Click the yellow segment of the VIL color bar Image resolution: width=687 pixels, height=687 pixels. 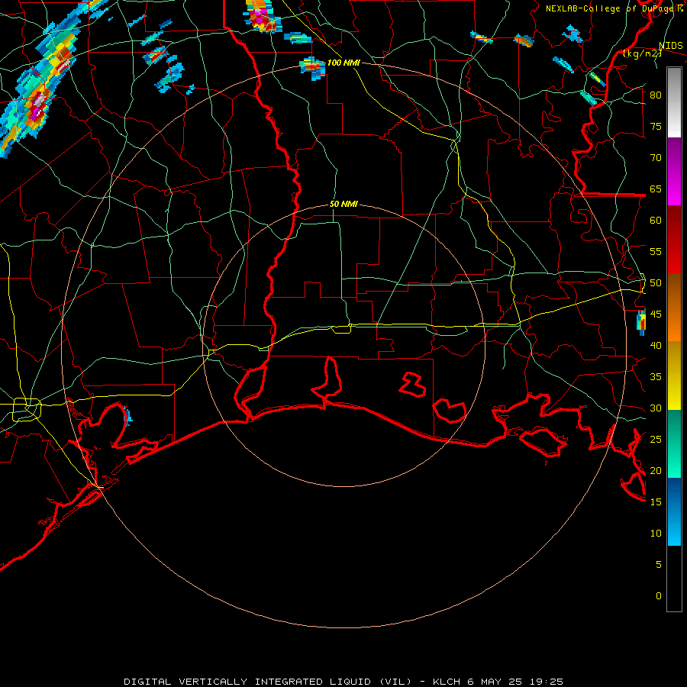pos(674,376)
